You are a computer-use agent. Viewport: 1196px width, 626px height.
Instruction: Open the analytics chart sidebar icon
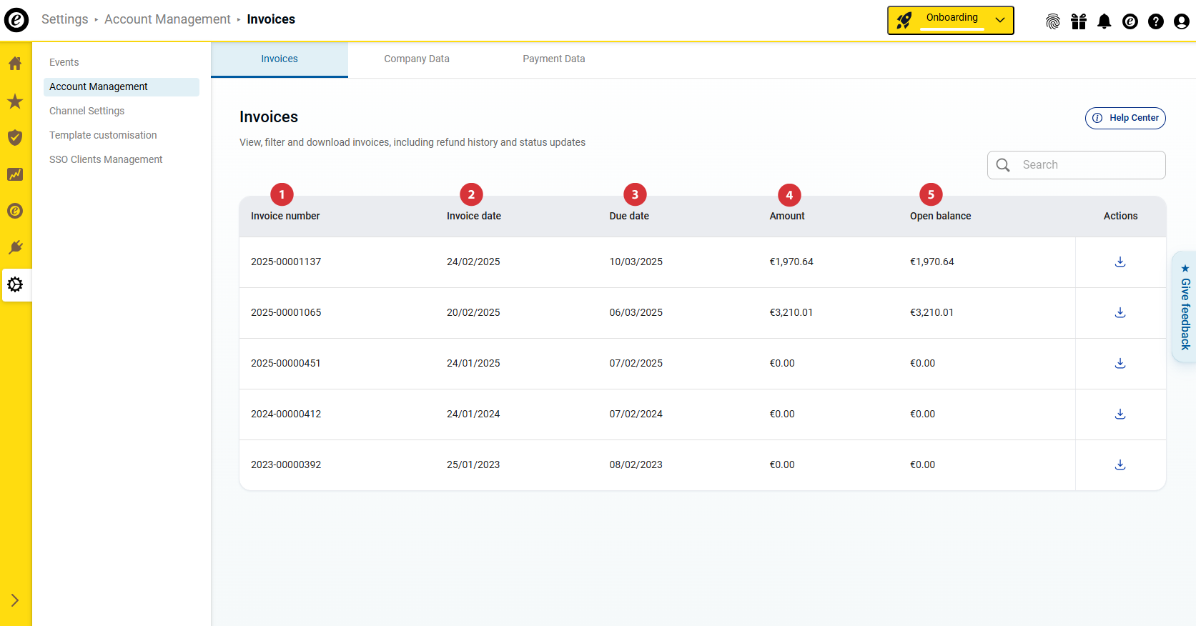point(15,174)
